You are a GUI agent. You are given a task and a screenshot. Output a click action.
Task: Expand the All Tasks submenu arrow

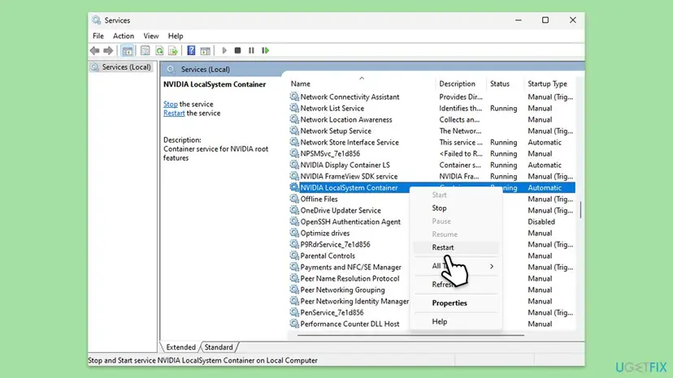pyautogui.click(x=492, y=267)
